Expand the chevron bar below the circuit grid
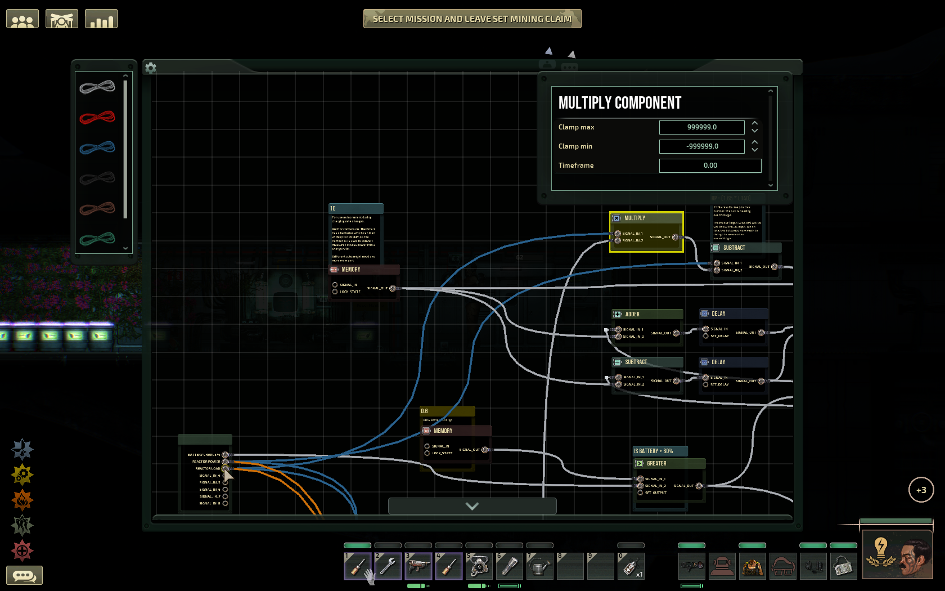Image resolution: width=945 pixels, height=591 pixels. click(x=472, y=506)
